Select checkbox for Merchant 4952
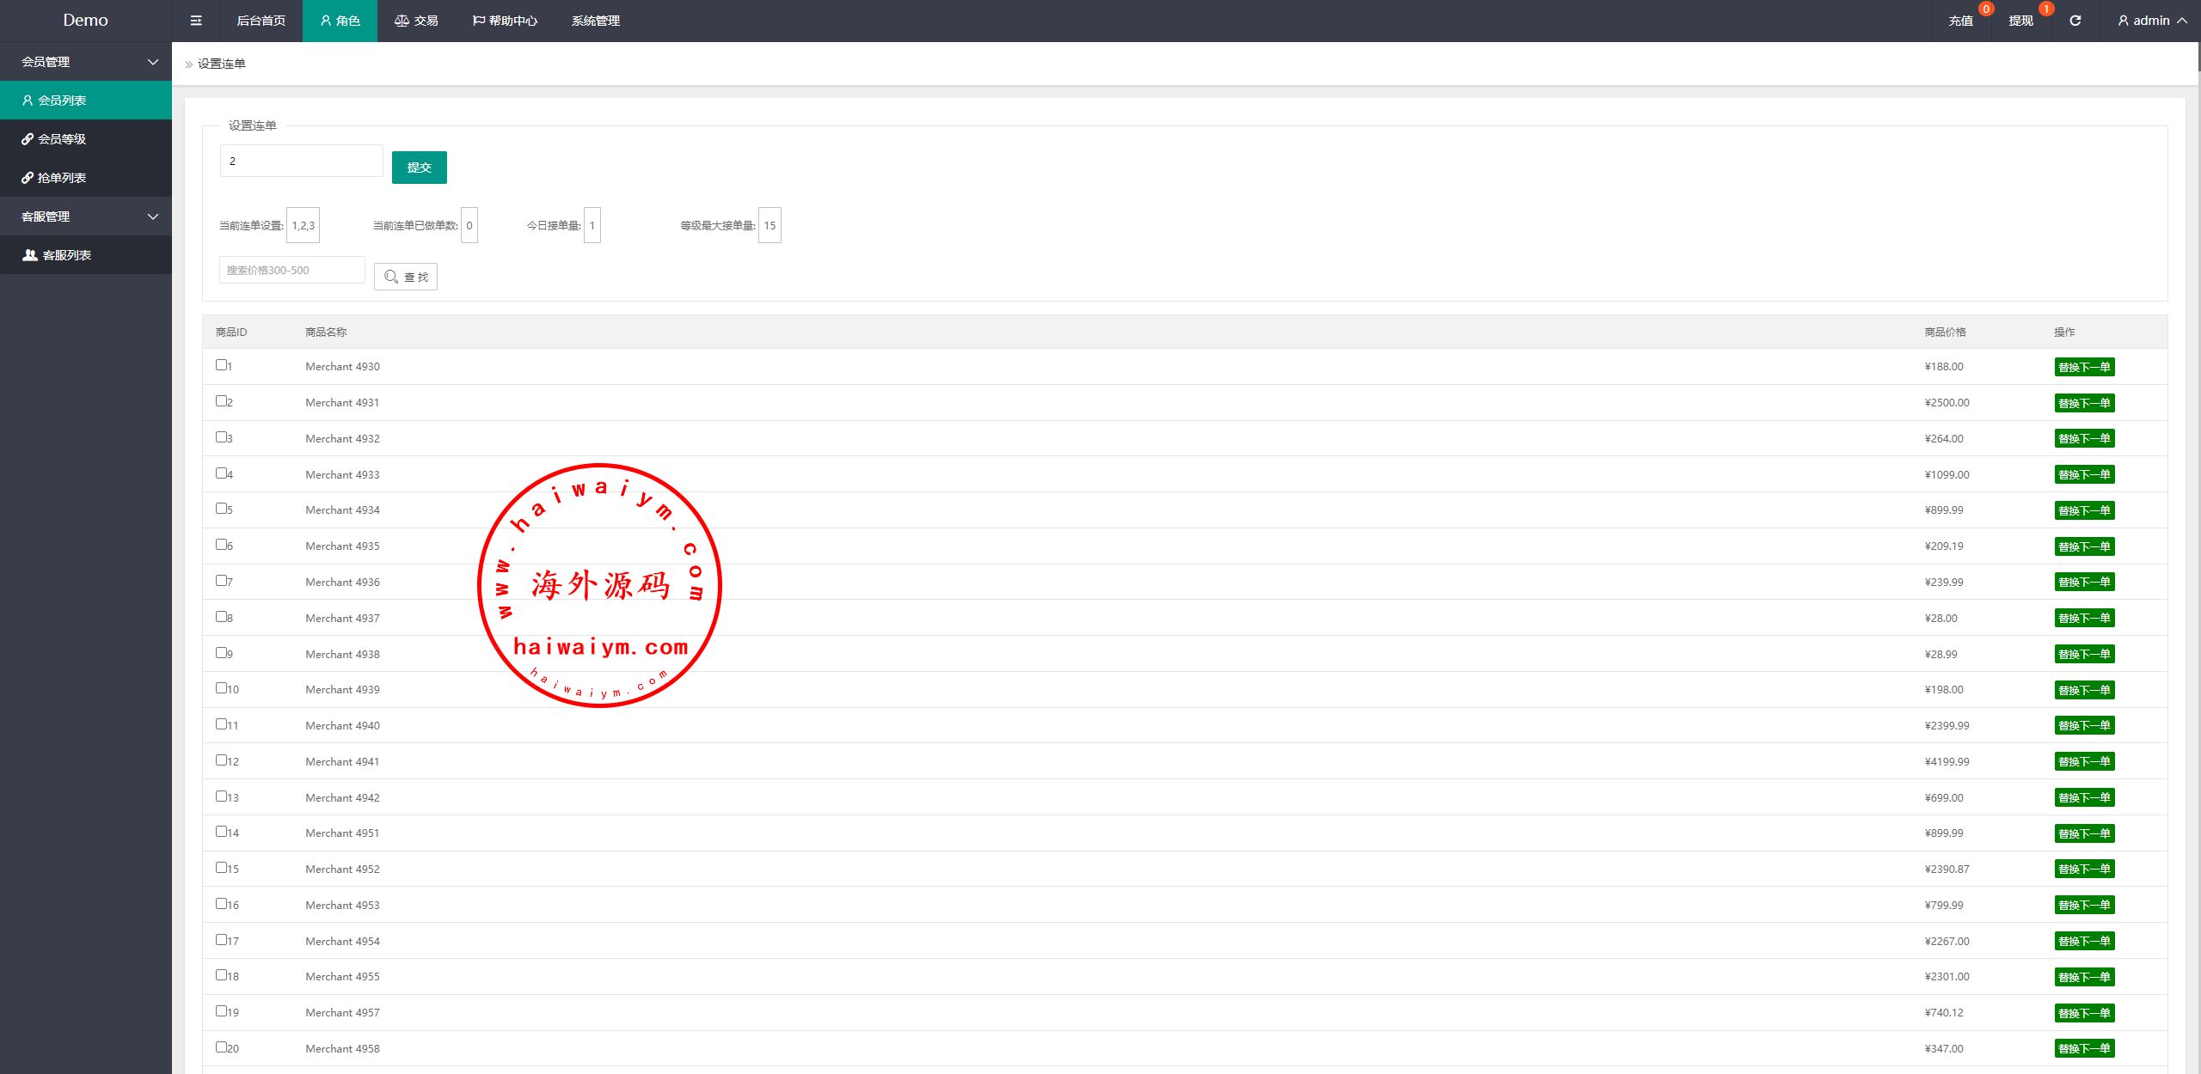Screen dimensions: 2201x1074 coord(221,868)
